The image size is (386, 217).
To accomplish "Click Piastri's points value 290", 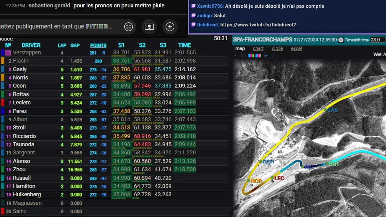I will (98, 61).
